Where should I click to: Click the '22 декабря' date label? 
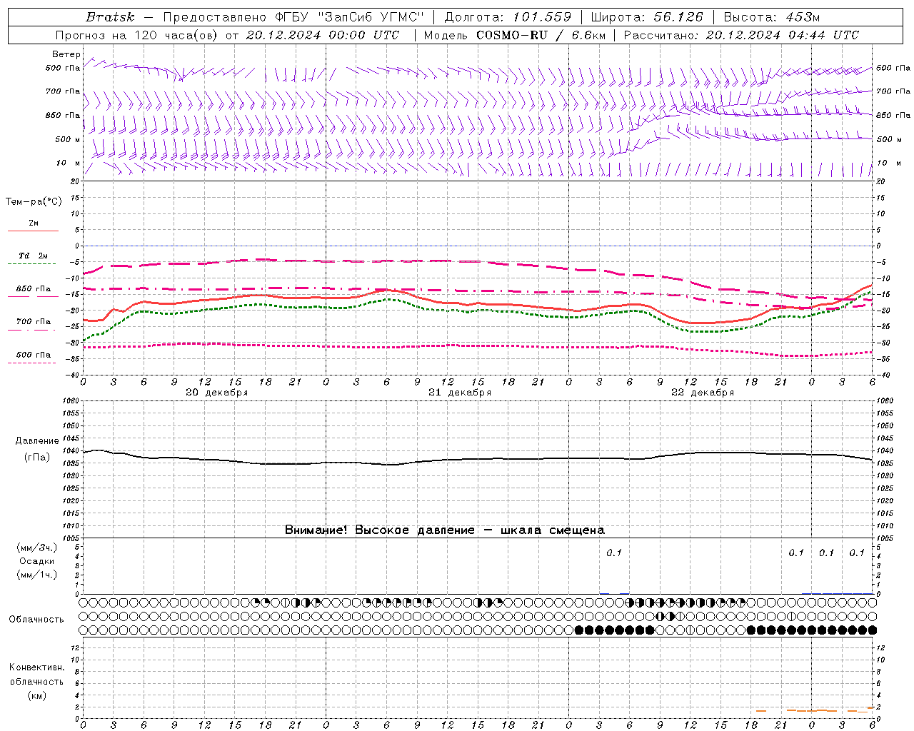tap(702, 393)
